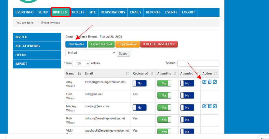Open the Show entries count dropdown
The image size is (269, 139).
click(81, 63)
